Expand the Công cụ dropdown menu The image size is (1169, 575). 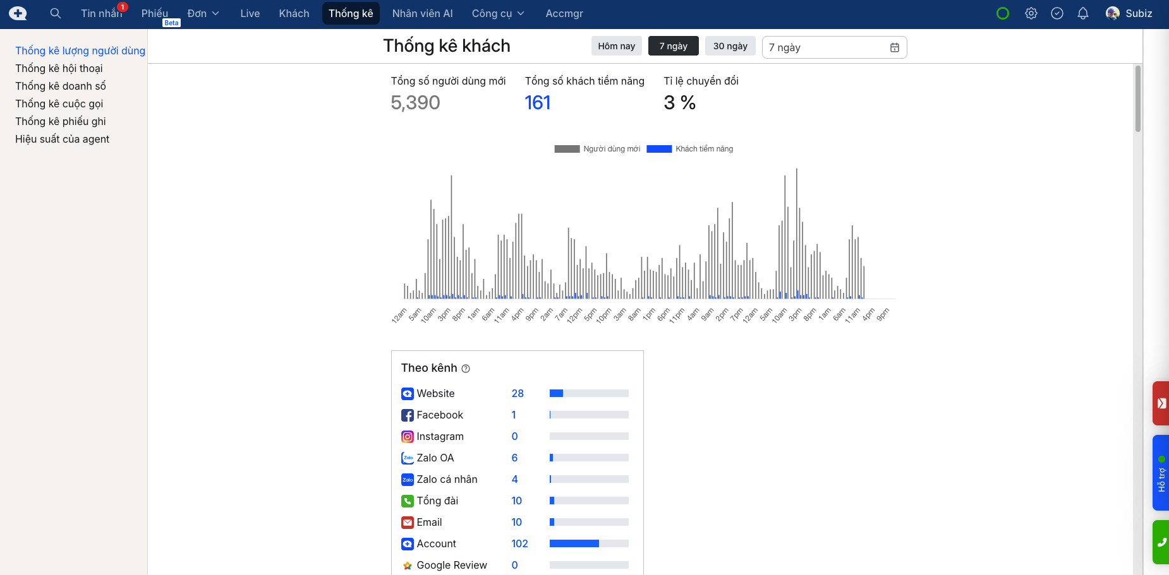pos(497,13)
